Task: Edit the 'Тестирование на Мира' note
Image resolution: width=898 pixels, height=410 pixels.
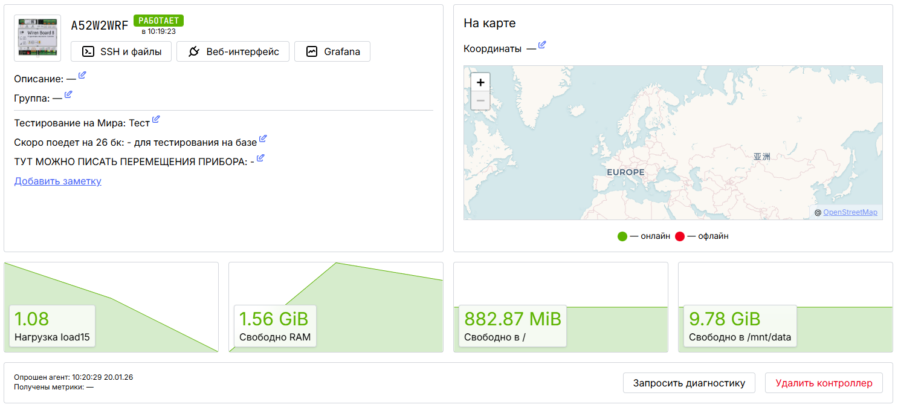Action: pyautogui.click(x=156, y=119)
